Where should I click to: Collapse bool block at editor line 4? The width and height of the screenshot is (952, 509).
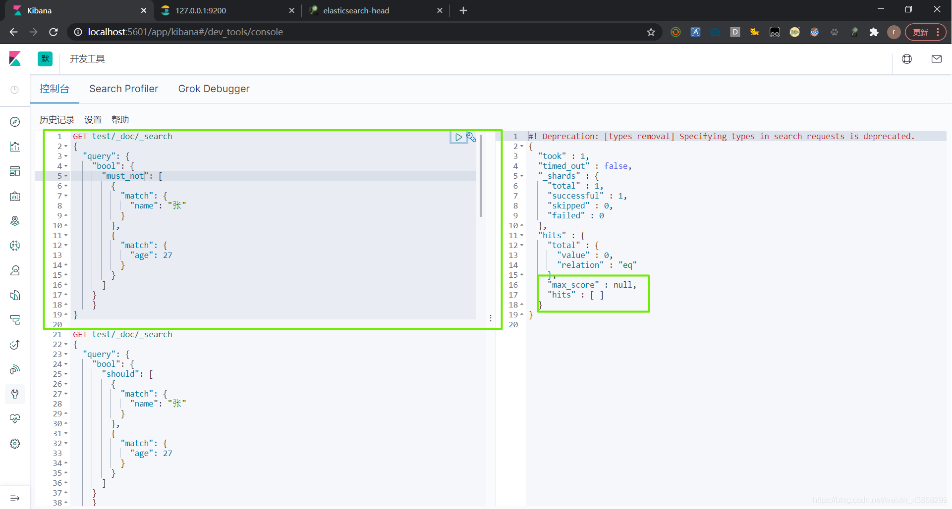coord(66,166)
